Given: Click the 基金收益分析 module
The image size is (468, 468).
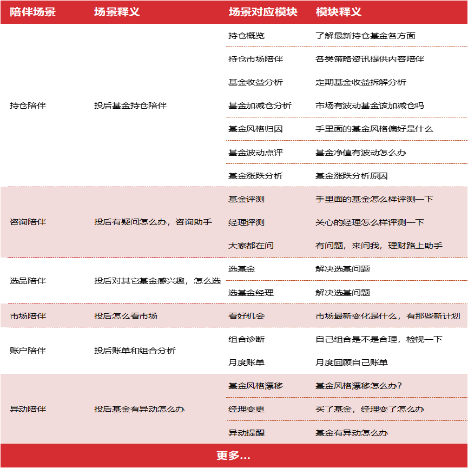Looking at the screenshot, I should coord(255,82).
